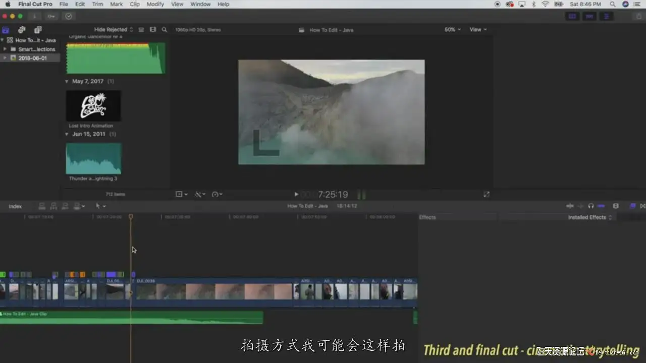Toggle browser list view icon
646x363 pixels.
pyautogui.click(x=141, y=30)
